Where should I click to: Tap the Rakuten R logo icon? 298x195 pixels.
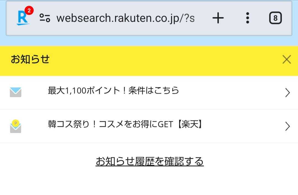[x=22, y=19]
